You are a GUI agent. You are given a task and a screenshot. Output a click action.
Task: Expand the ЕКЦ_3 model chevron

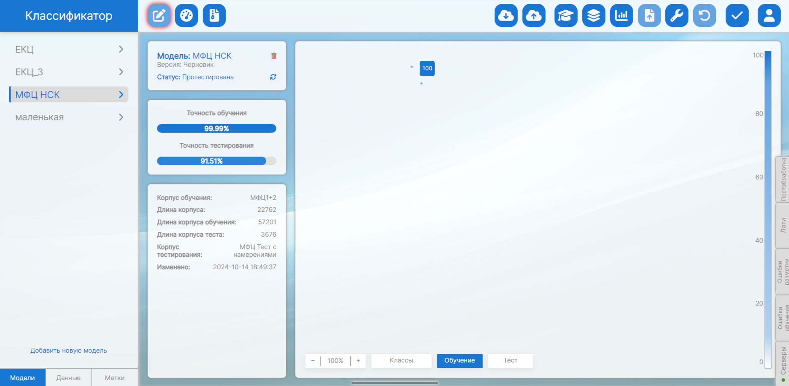tap(121, 72)
